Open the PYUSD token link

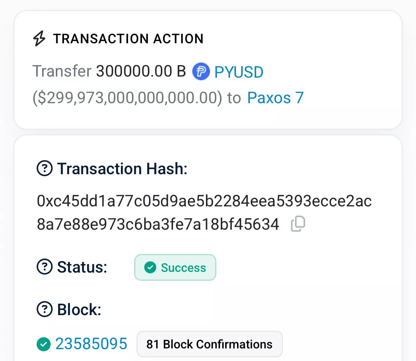tap(239, 72)
